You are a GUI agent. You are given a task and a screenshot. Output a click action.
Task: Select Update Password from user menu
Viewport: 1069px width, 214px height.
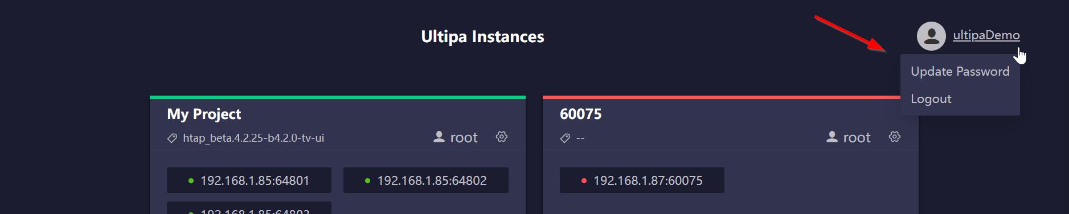coord(960,71)
